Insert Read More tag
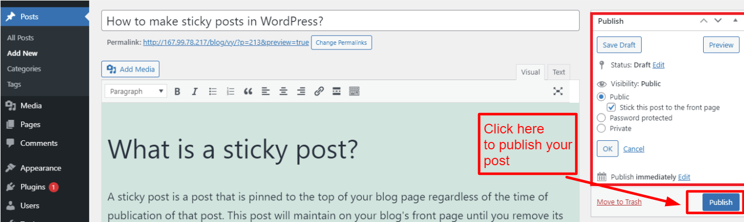 point(336,91)
